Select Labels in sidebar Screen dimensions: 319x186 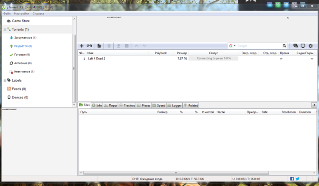16,80
